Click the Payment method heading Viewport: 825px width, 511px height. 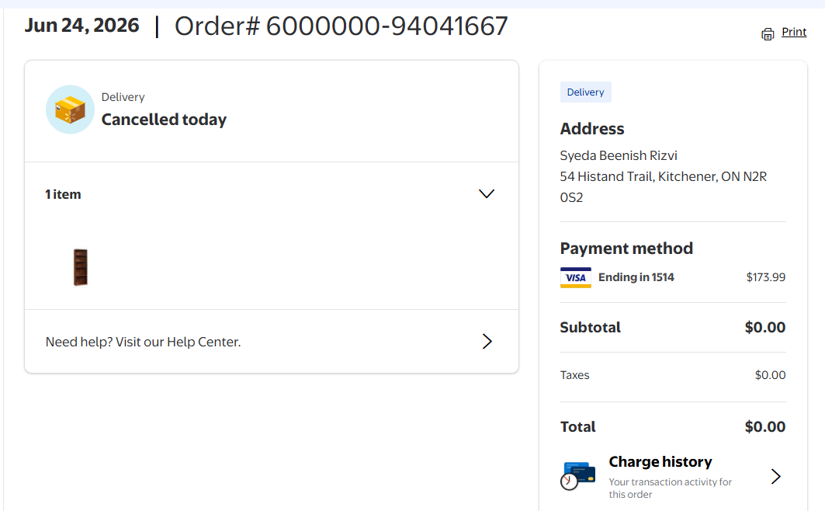point(626,249)
